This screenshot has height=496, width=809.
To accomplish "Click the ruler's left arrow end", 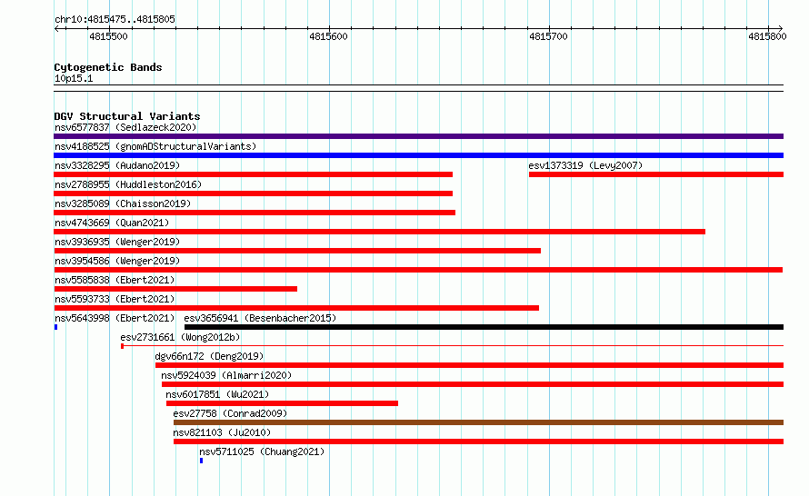I will [x=56, y=28].
